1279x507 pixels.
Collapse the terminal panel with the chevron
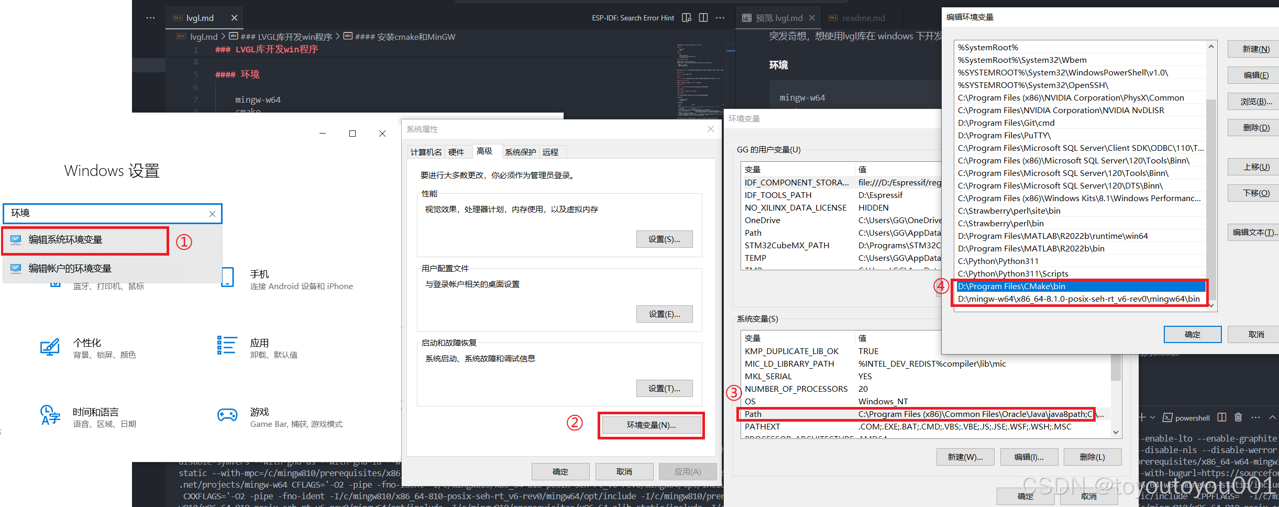point(1273,417)
